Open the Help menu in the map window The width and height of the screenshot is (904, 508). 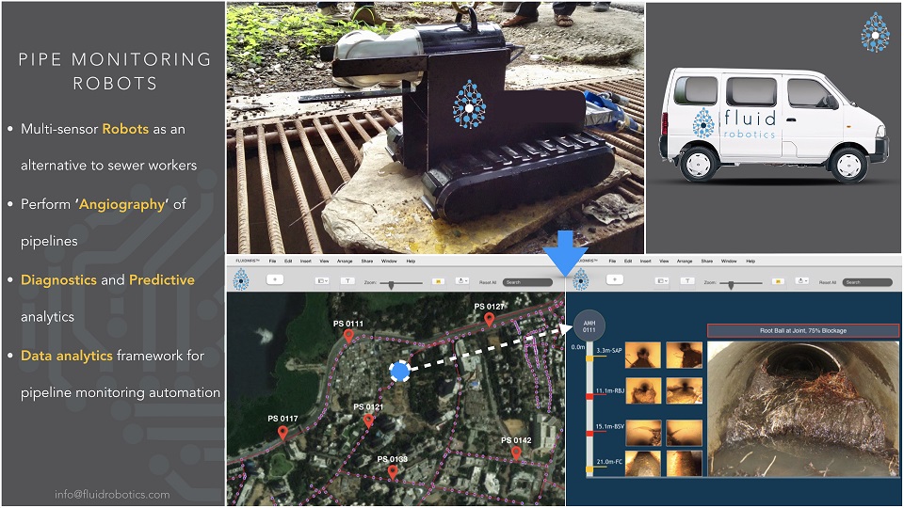pyautogui.click(x=412, y=261)
